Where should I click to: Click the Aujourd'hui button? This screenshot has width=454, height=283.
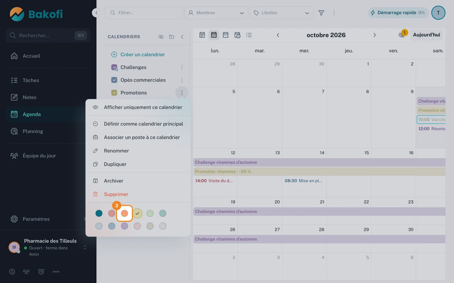tap(426, 35)
